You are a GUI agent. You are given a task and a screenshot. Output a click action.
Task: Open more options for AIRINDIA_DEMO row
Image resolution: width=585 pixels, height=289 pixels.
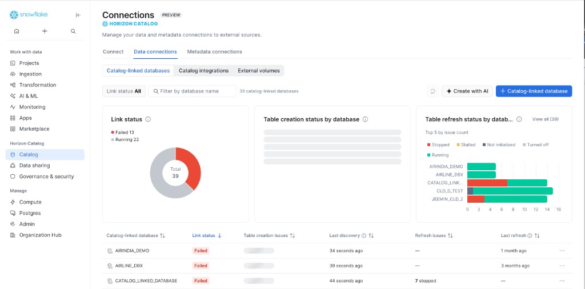(562, 251)
